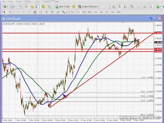Toggle the chart shift icon
Screen dimensions: 164x123
[151, 7]
